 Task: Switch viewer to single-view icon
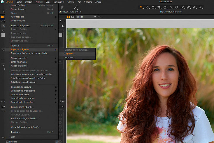73,17
